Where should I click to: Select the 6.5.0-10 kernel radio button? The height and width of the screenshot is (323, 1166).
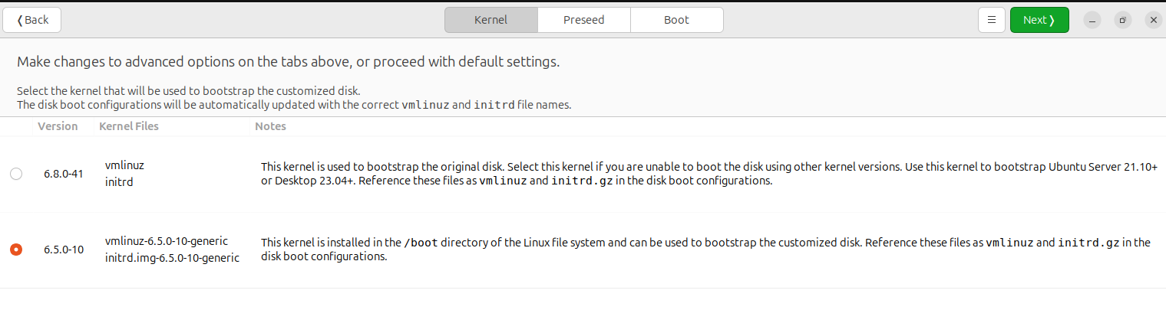coord(16,250)
